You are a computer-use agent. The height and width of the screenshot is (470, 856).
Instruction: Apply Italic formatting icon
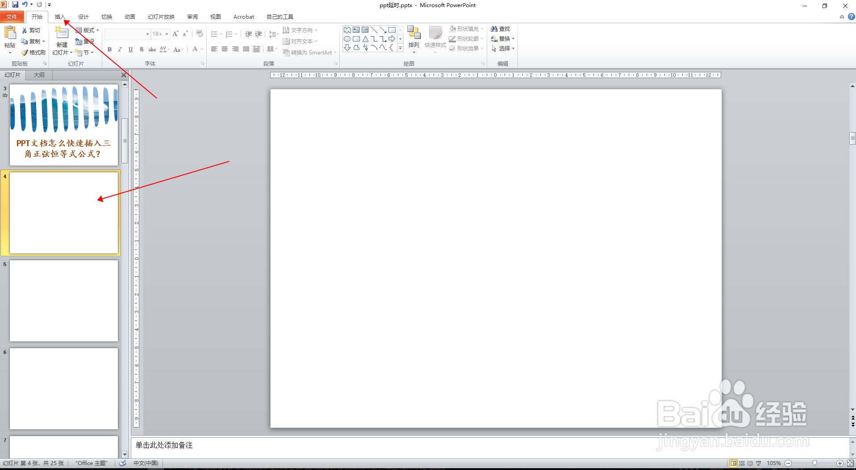coord(120,50)
